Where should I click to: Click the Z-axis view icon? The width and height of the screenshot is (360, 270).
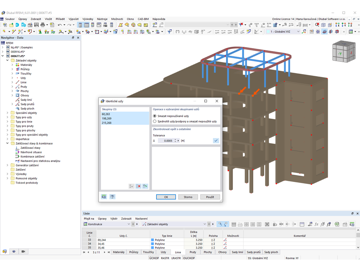(350, 25)
